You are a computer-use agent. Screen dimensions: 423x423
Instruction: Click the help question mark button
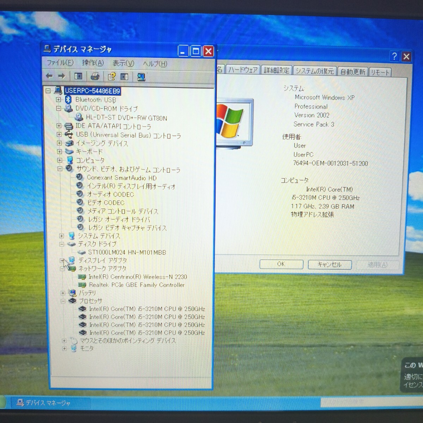tap(394, 56)
